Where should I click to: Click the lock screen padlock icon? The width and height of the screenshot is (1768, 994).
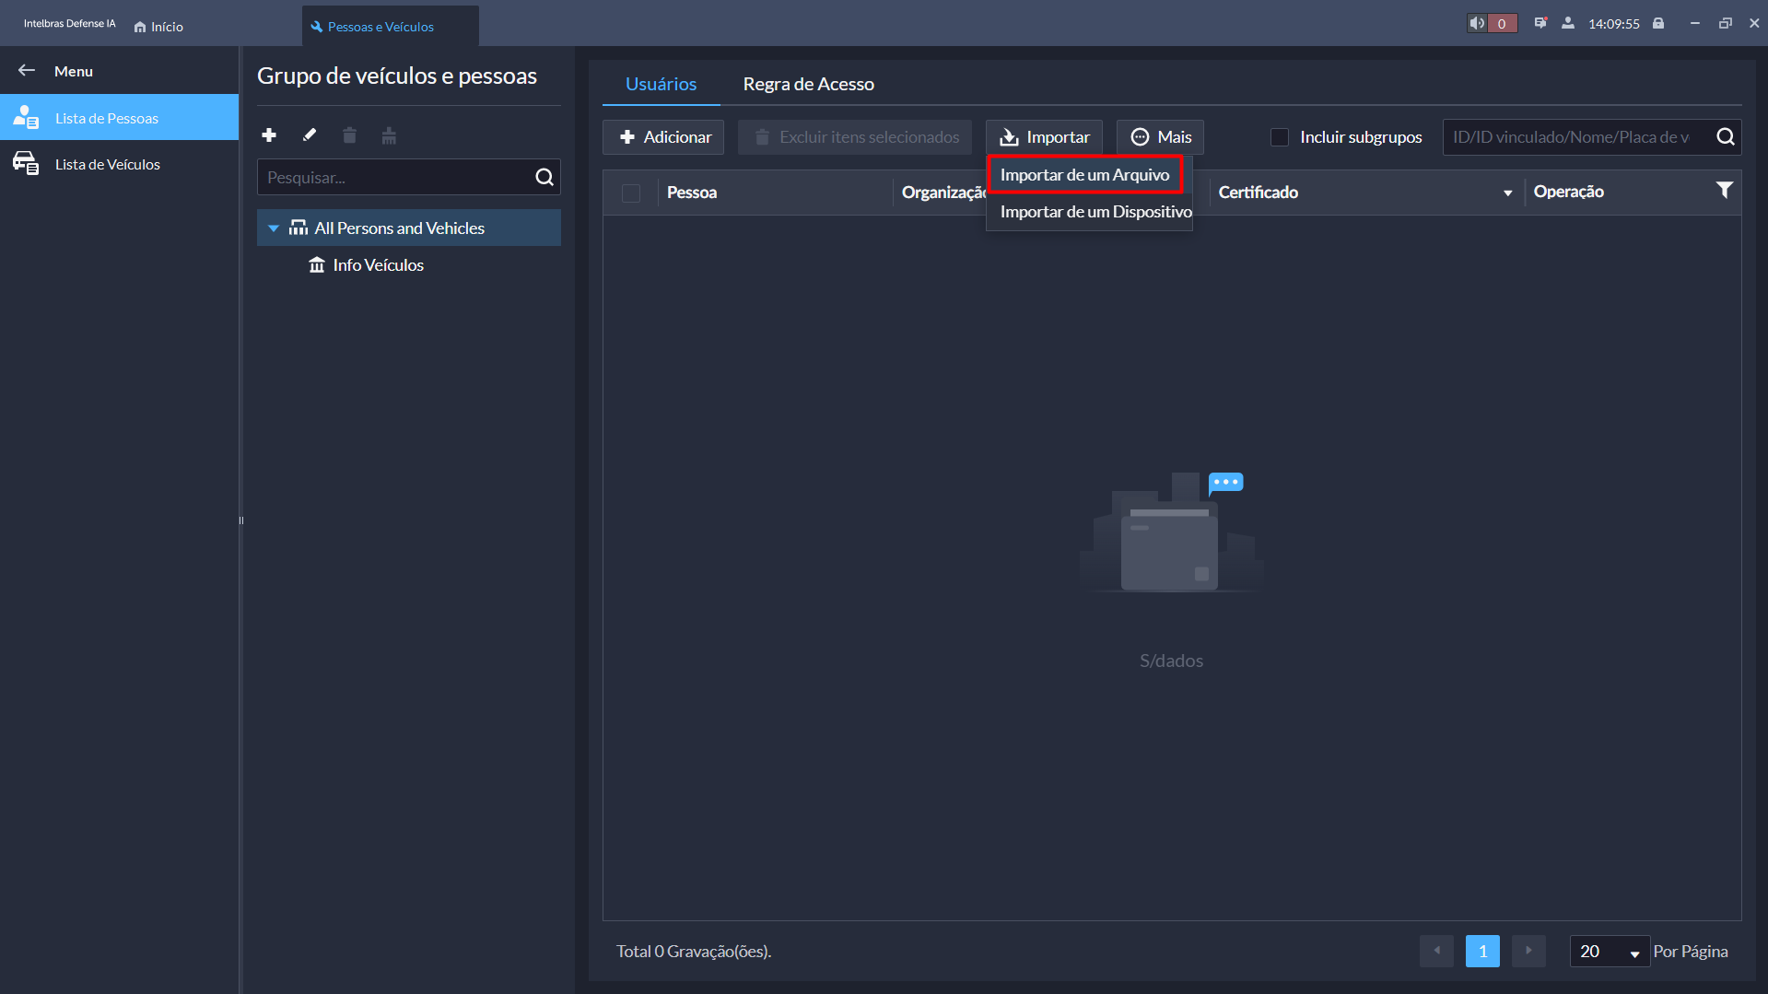click(x=1658, y=24)
